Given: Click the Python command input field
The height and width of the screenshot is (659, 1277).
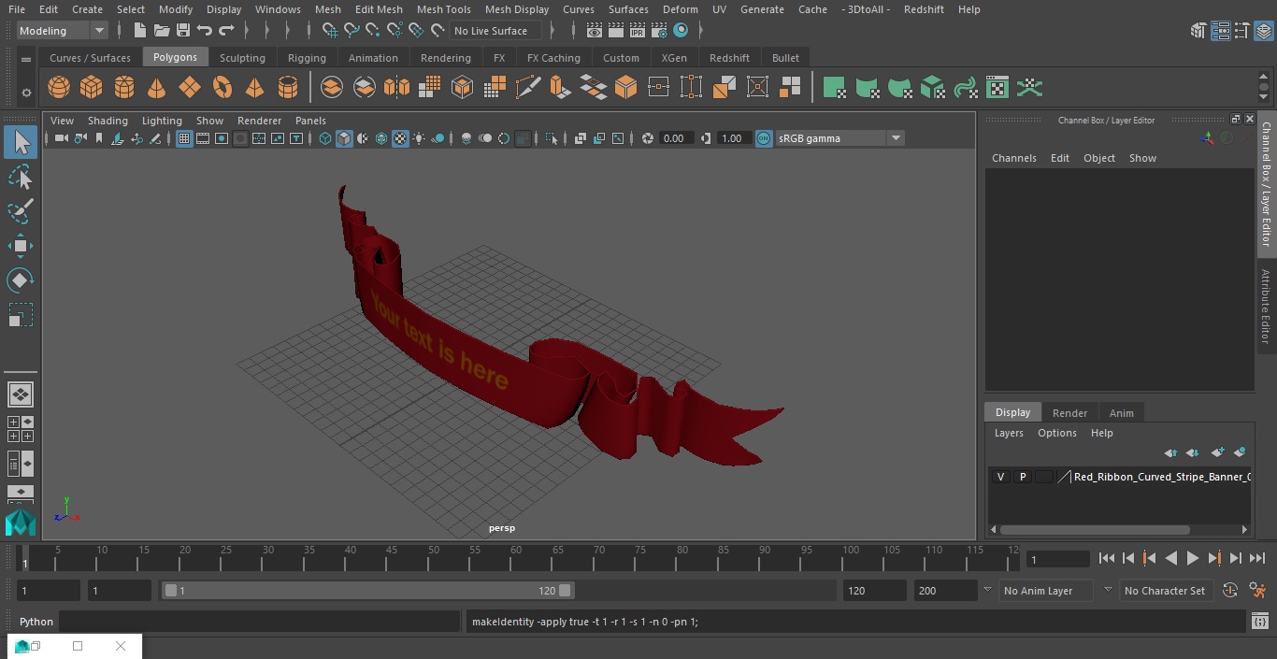Looking at the screenshot, I should (x=260, y=622).
